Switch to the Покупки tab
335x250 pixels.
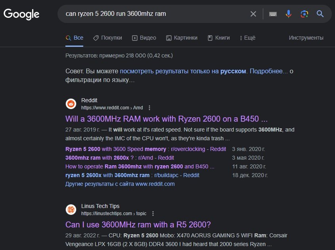(107, 38)
